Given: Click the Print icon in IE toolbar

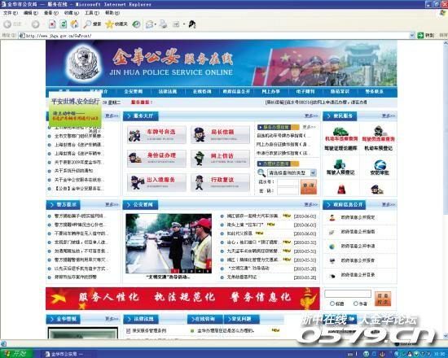Looking at the screenshot, I should pyautogui.click(x=163, y=24).
